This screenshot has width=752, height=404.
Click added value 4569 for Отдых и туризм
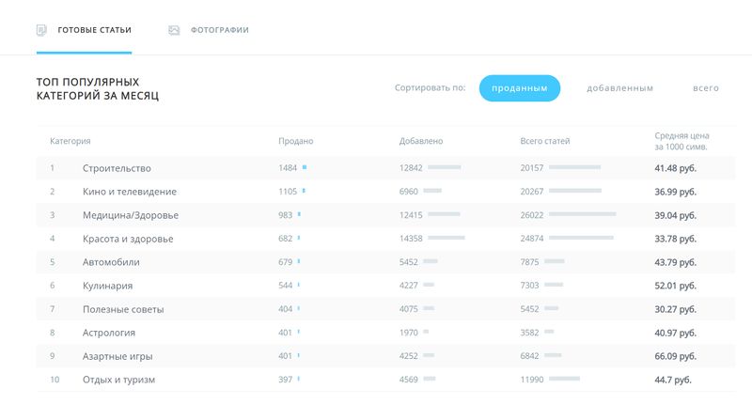coord(408,379)
